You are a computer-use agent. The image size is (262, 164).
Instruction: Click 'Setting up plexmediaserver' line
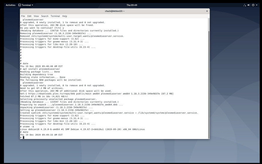tap(57, 110)
